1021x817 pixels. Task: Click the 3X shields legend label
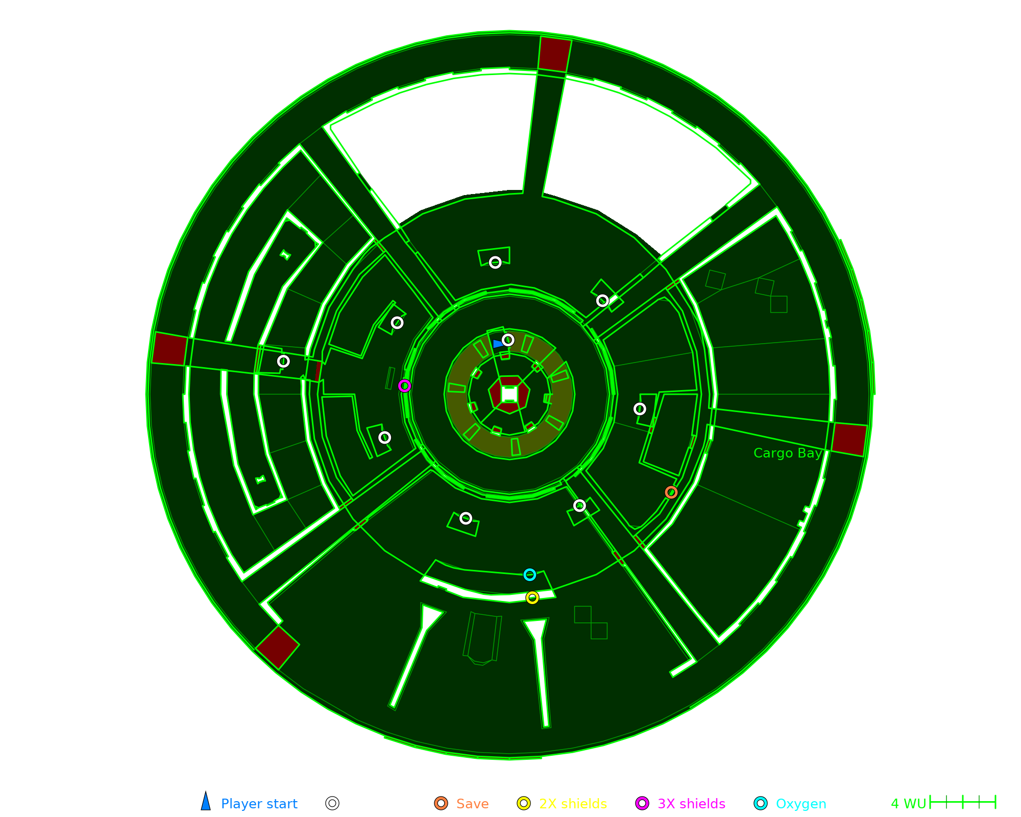(691, 804)
